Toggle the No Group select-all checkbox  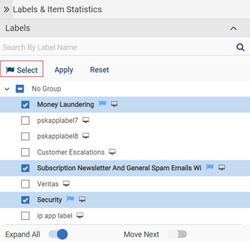pos(19,89)
